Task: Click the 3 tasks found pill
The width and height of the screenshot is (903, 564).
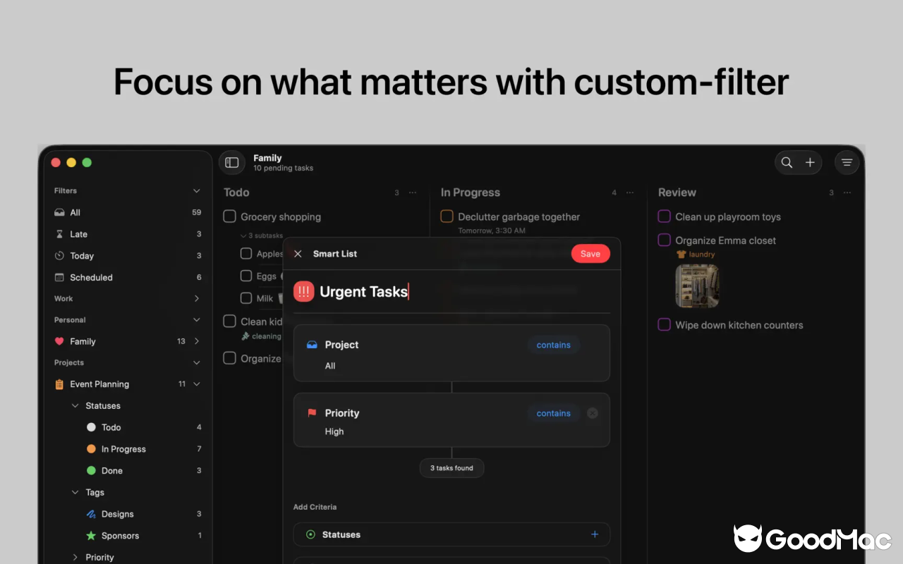Action: tap(451, 468)
